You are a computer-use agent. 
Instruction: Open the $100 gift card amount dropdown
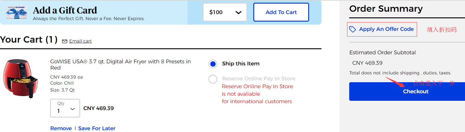coord(225,12)
